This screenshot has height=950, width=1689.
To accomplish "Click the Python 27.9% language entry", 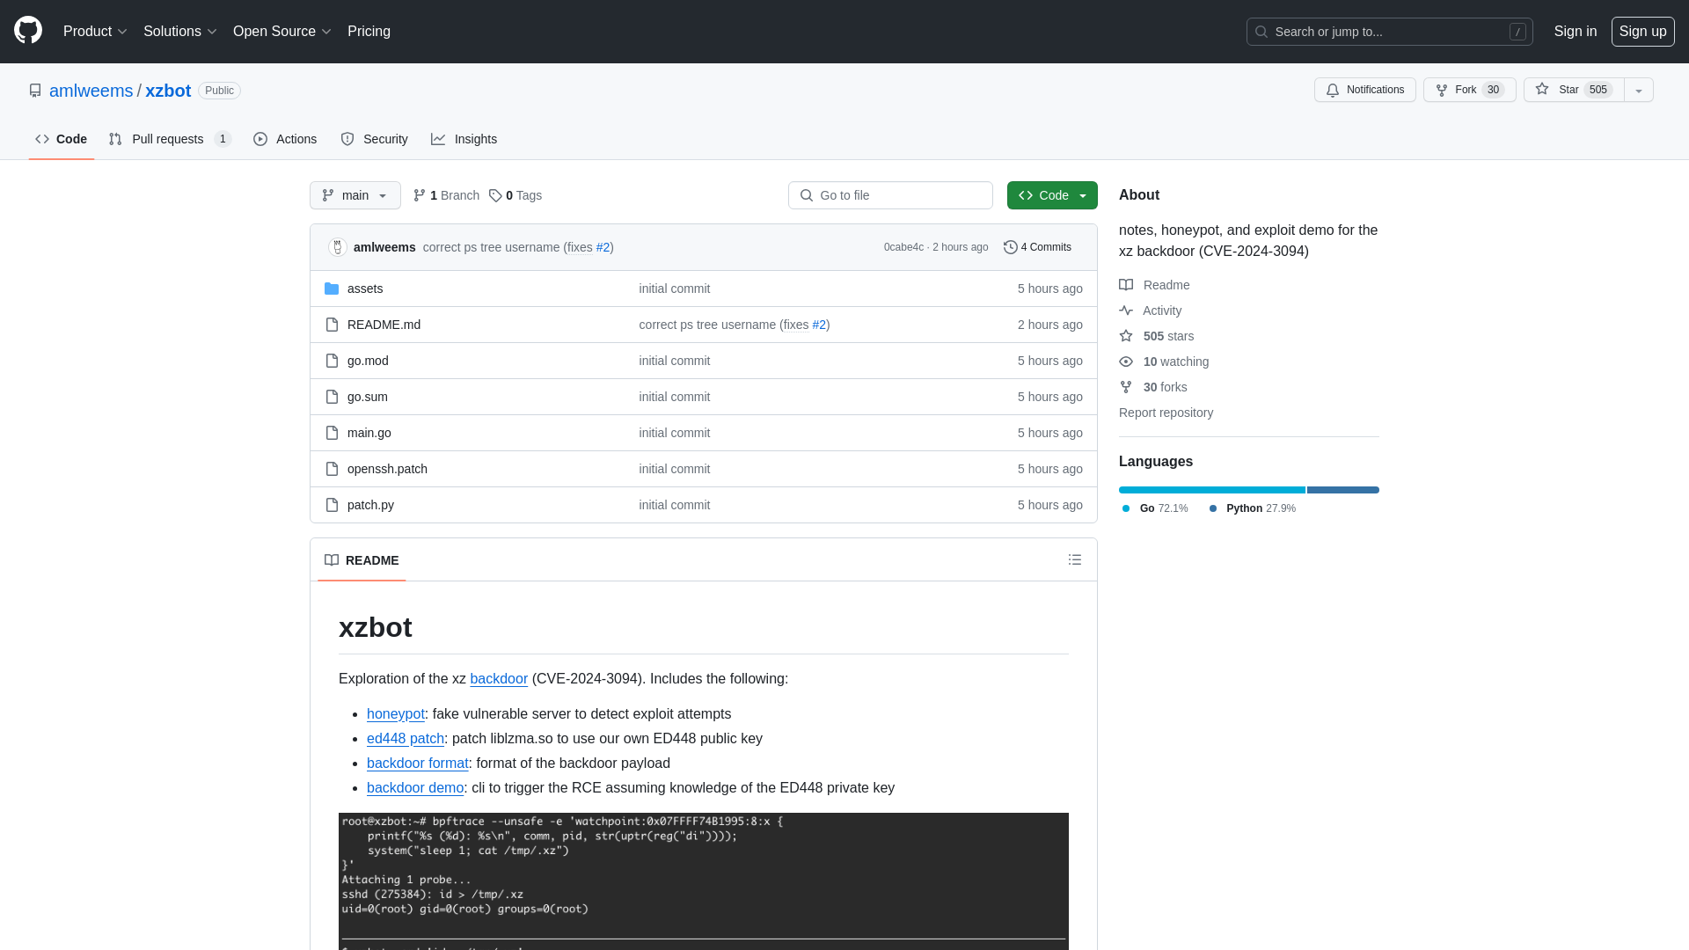I will coord(1253,508).
